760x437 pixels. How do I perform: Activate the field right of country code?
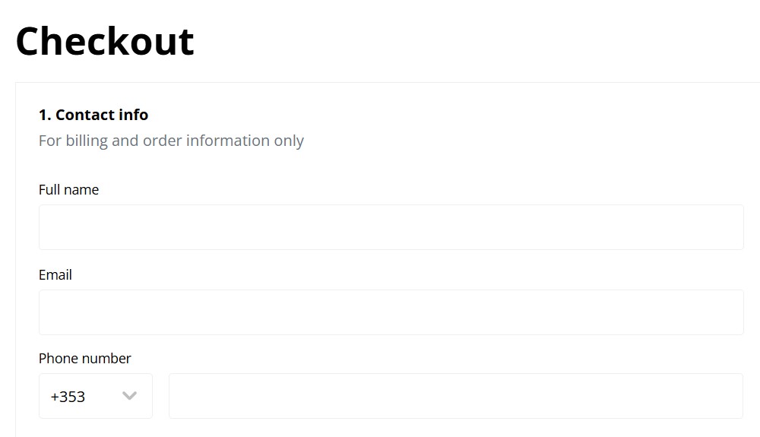[x=455, y=396]
